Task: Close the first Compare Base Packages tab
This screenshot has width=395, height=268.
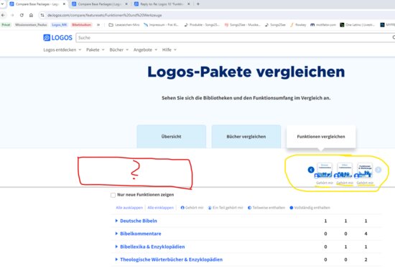Action: click(64, 4)
